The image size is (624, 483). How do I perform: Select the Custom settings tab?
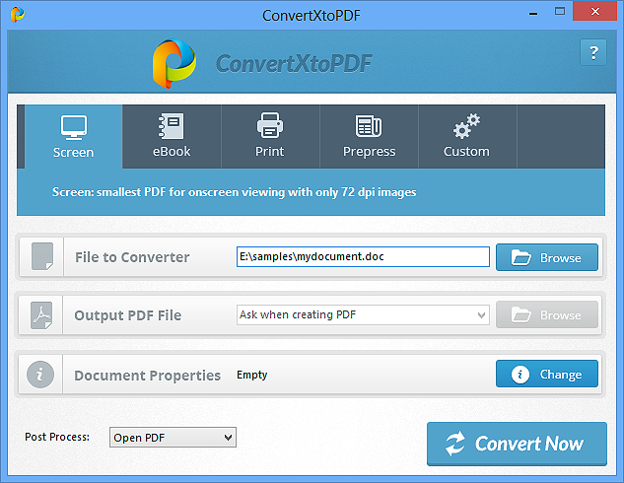(467, 136)
